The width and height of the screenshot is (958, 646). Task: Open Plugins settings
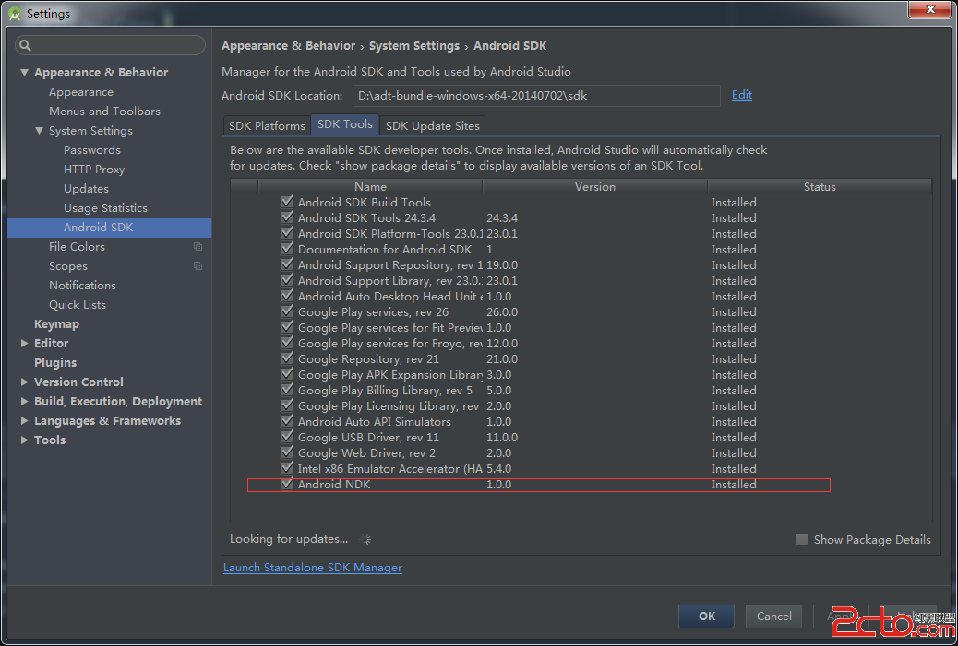point(55,363)
